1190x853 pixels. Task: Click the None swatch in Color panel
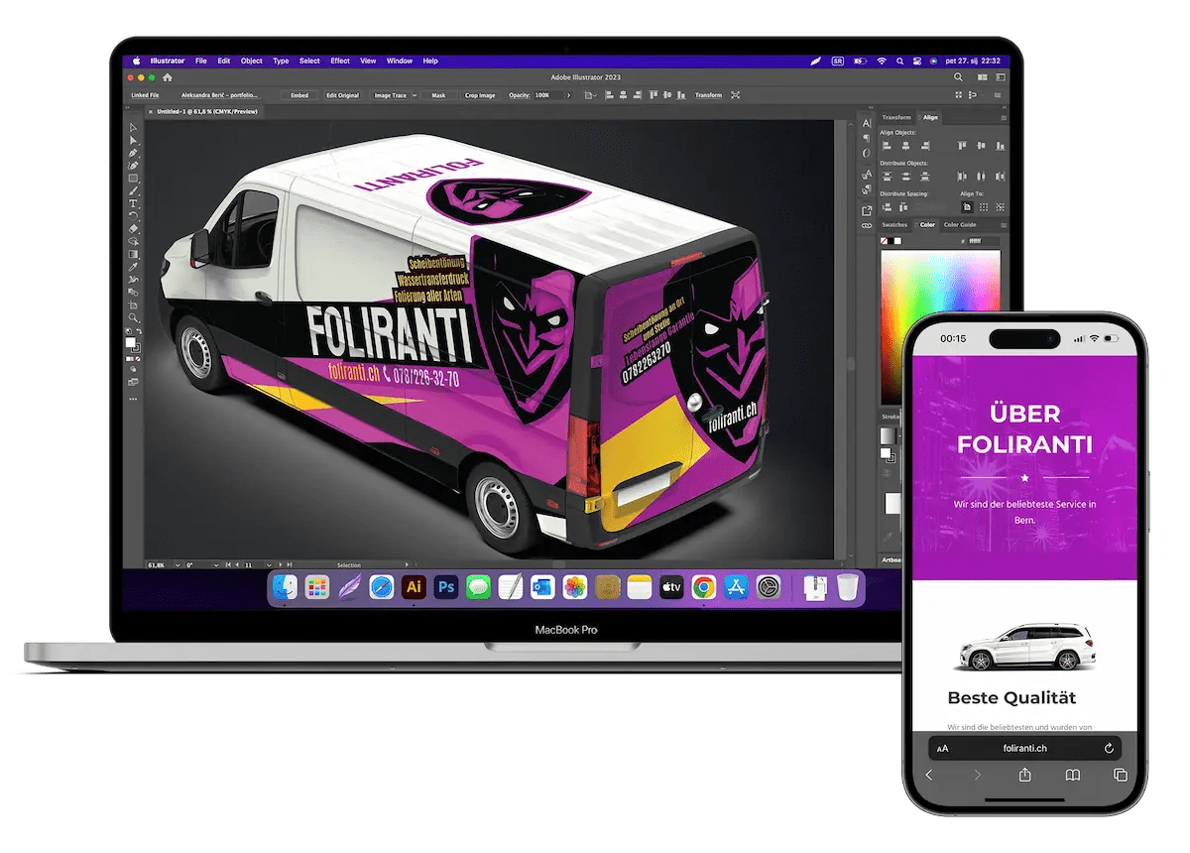[884, 241]
